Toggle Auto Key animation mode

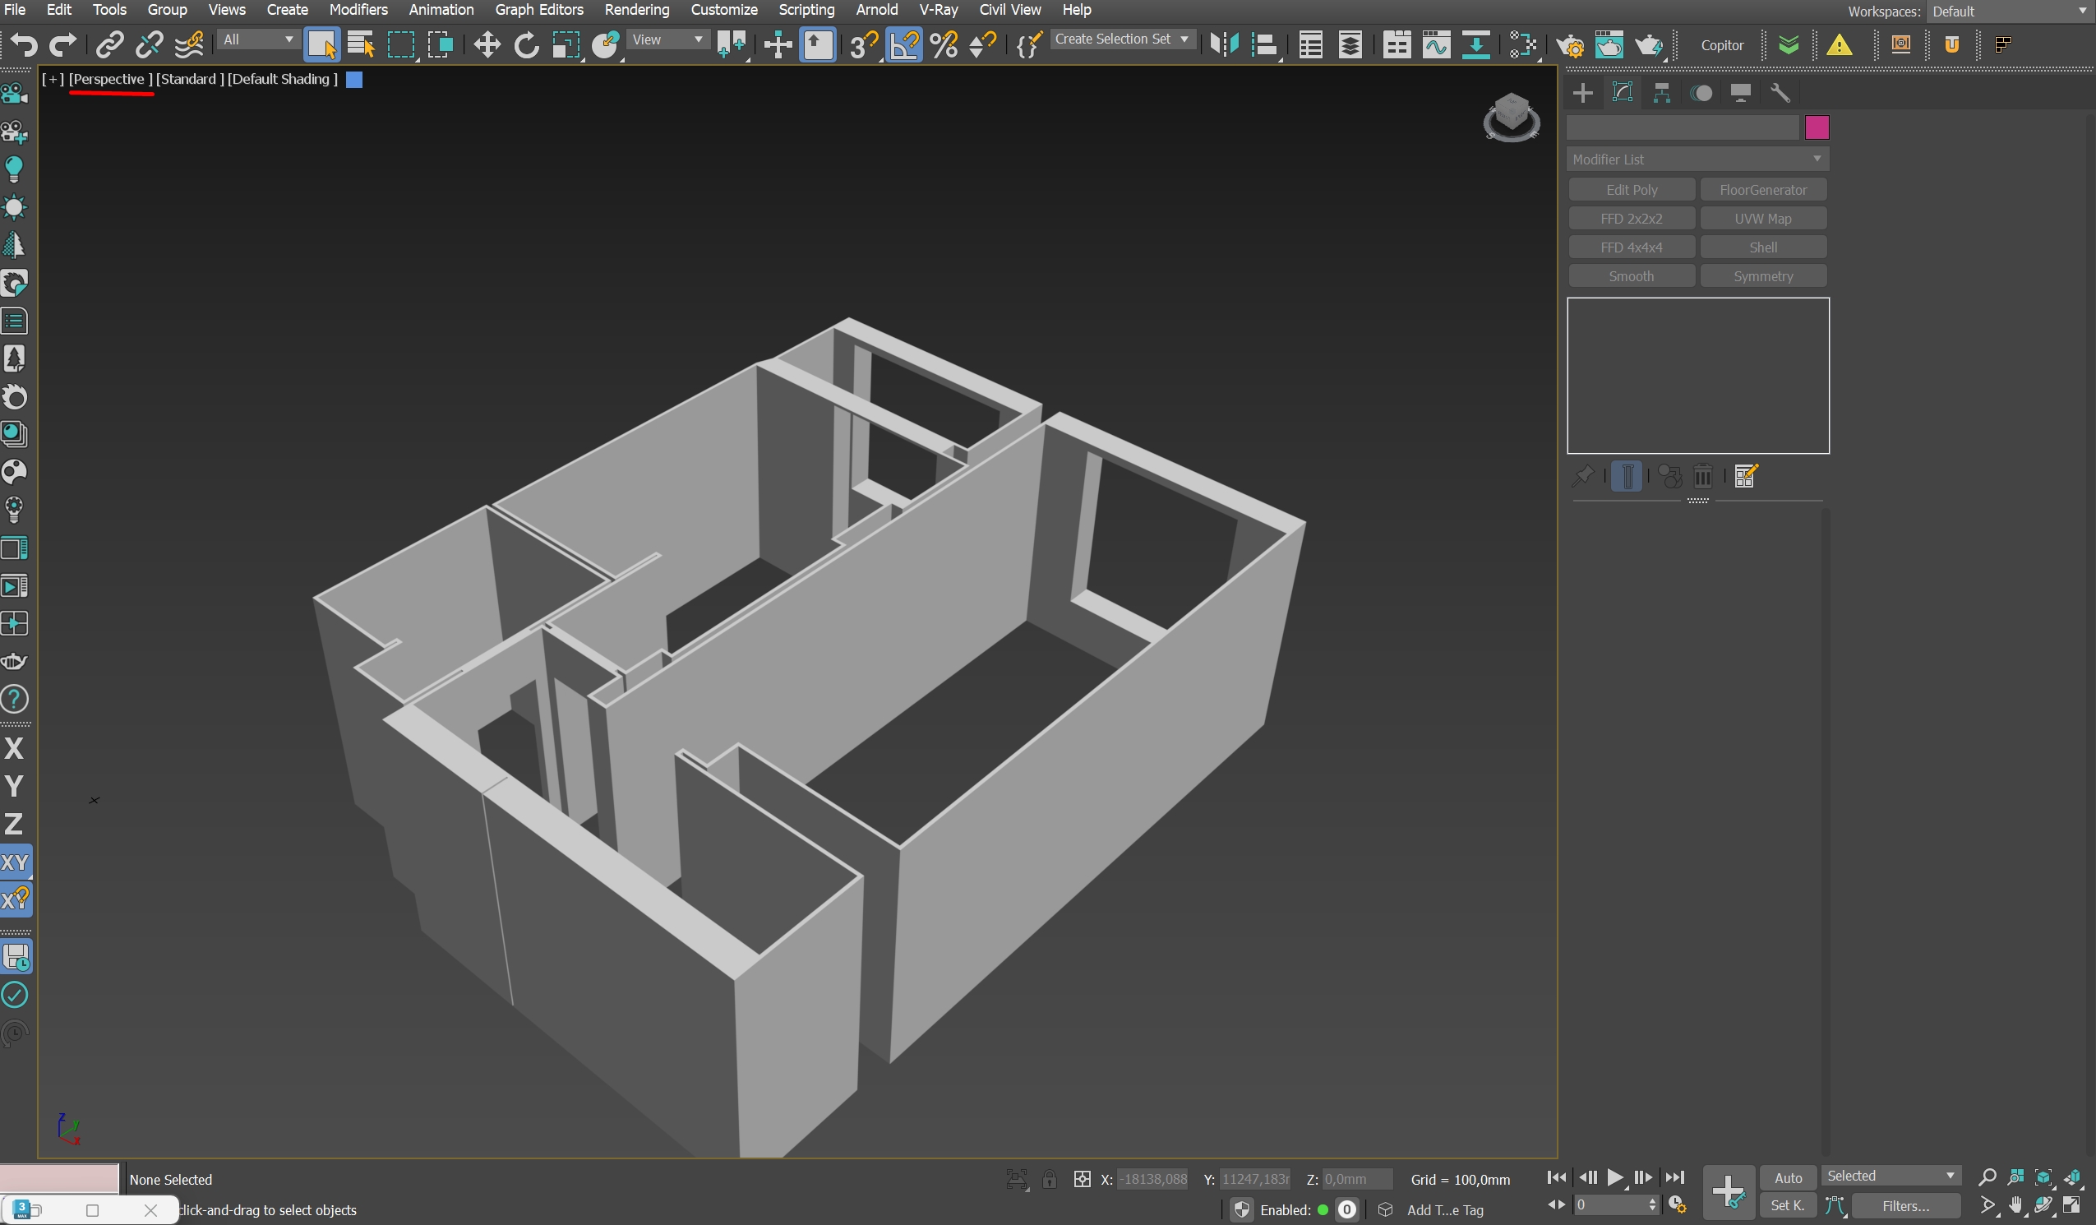pyautogui.click(x=1787, y=1177)
